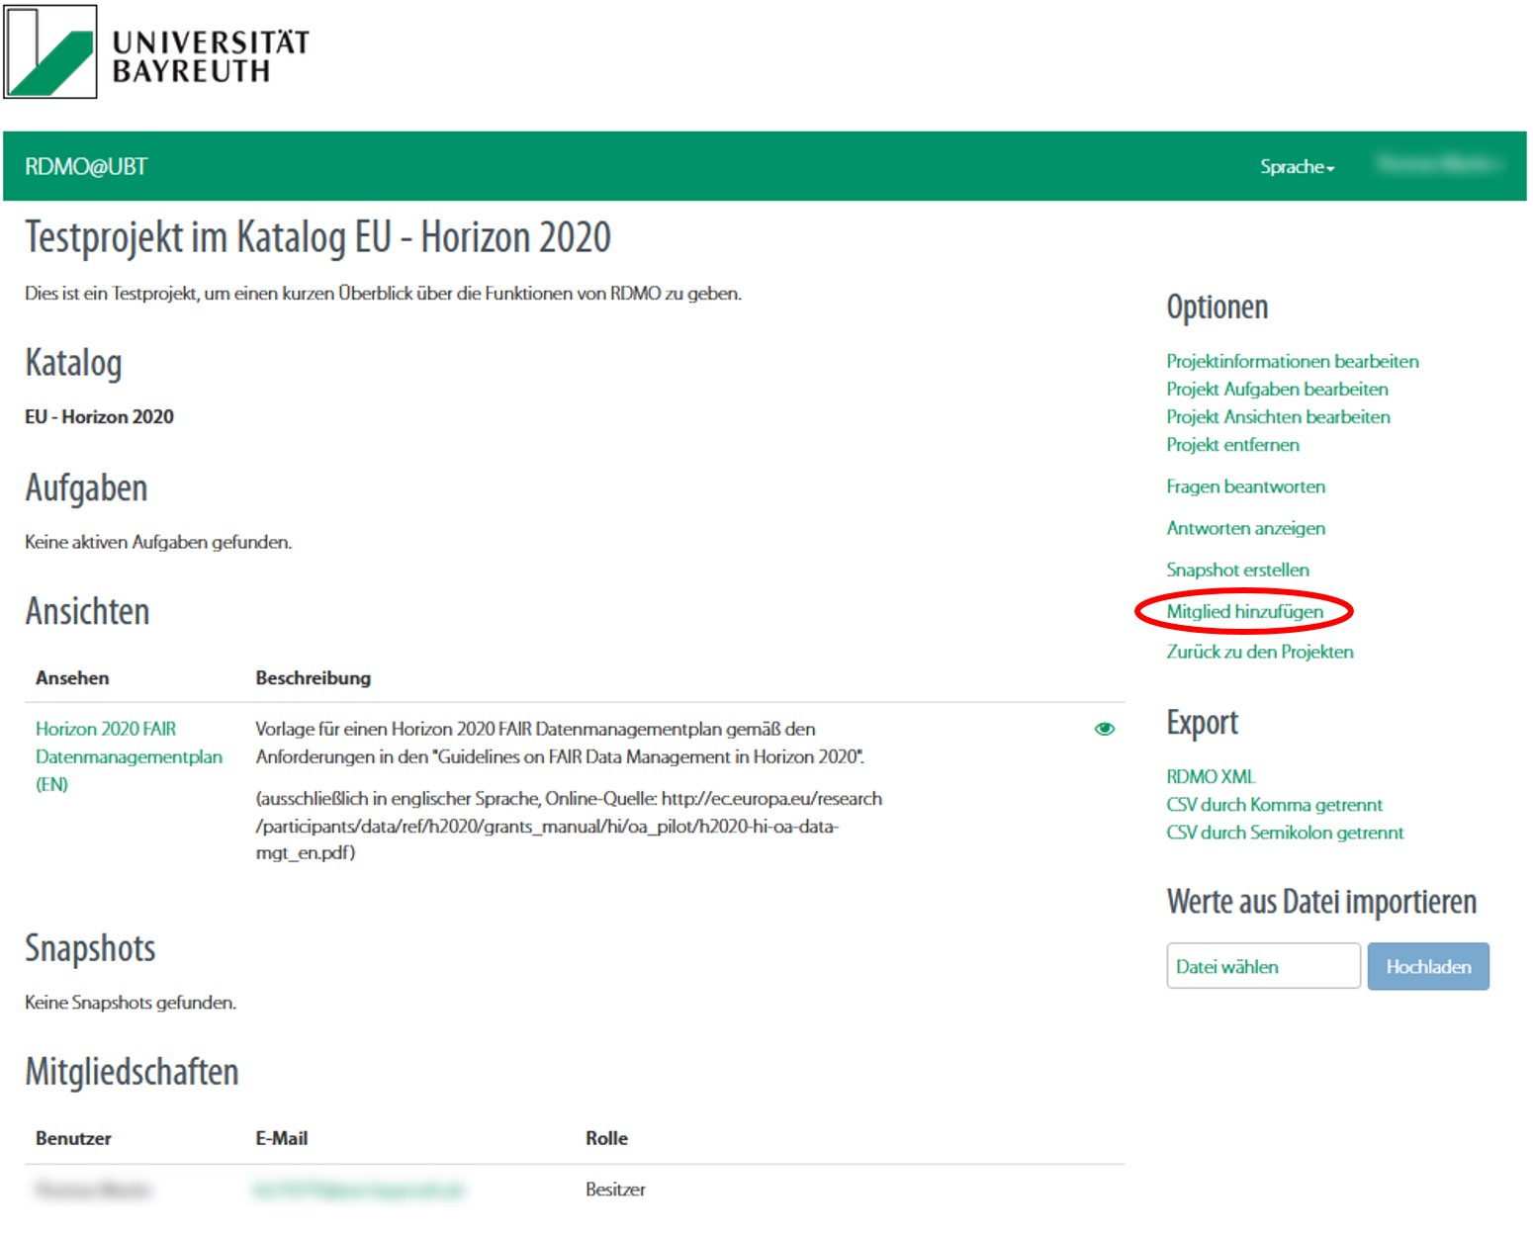Click the project title Testprojekt heading
Image resolution: width=1533 pixels, height=1236 pixels.
point(317,237)
